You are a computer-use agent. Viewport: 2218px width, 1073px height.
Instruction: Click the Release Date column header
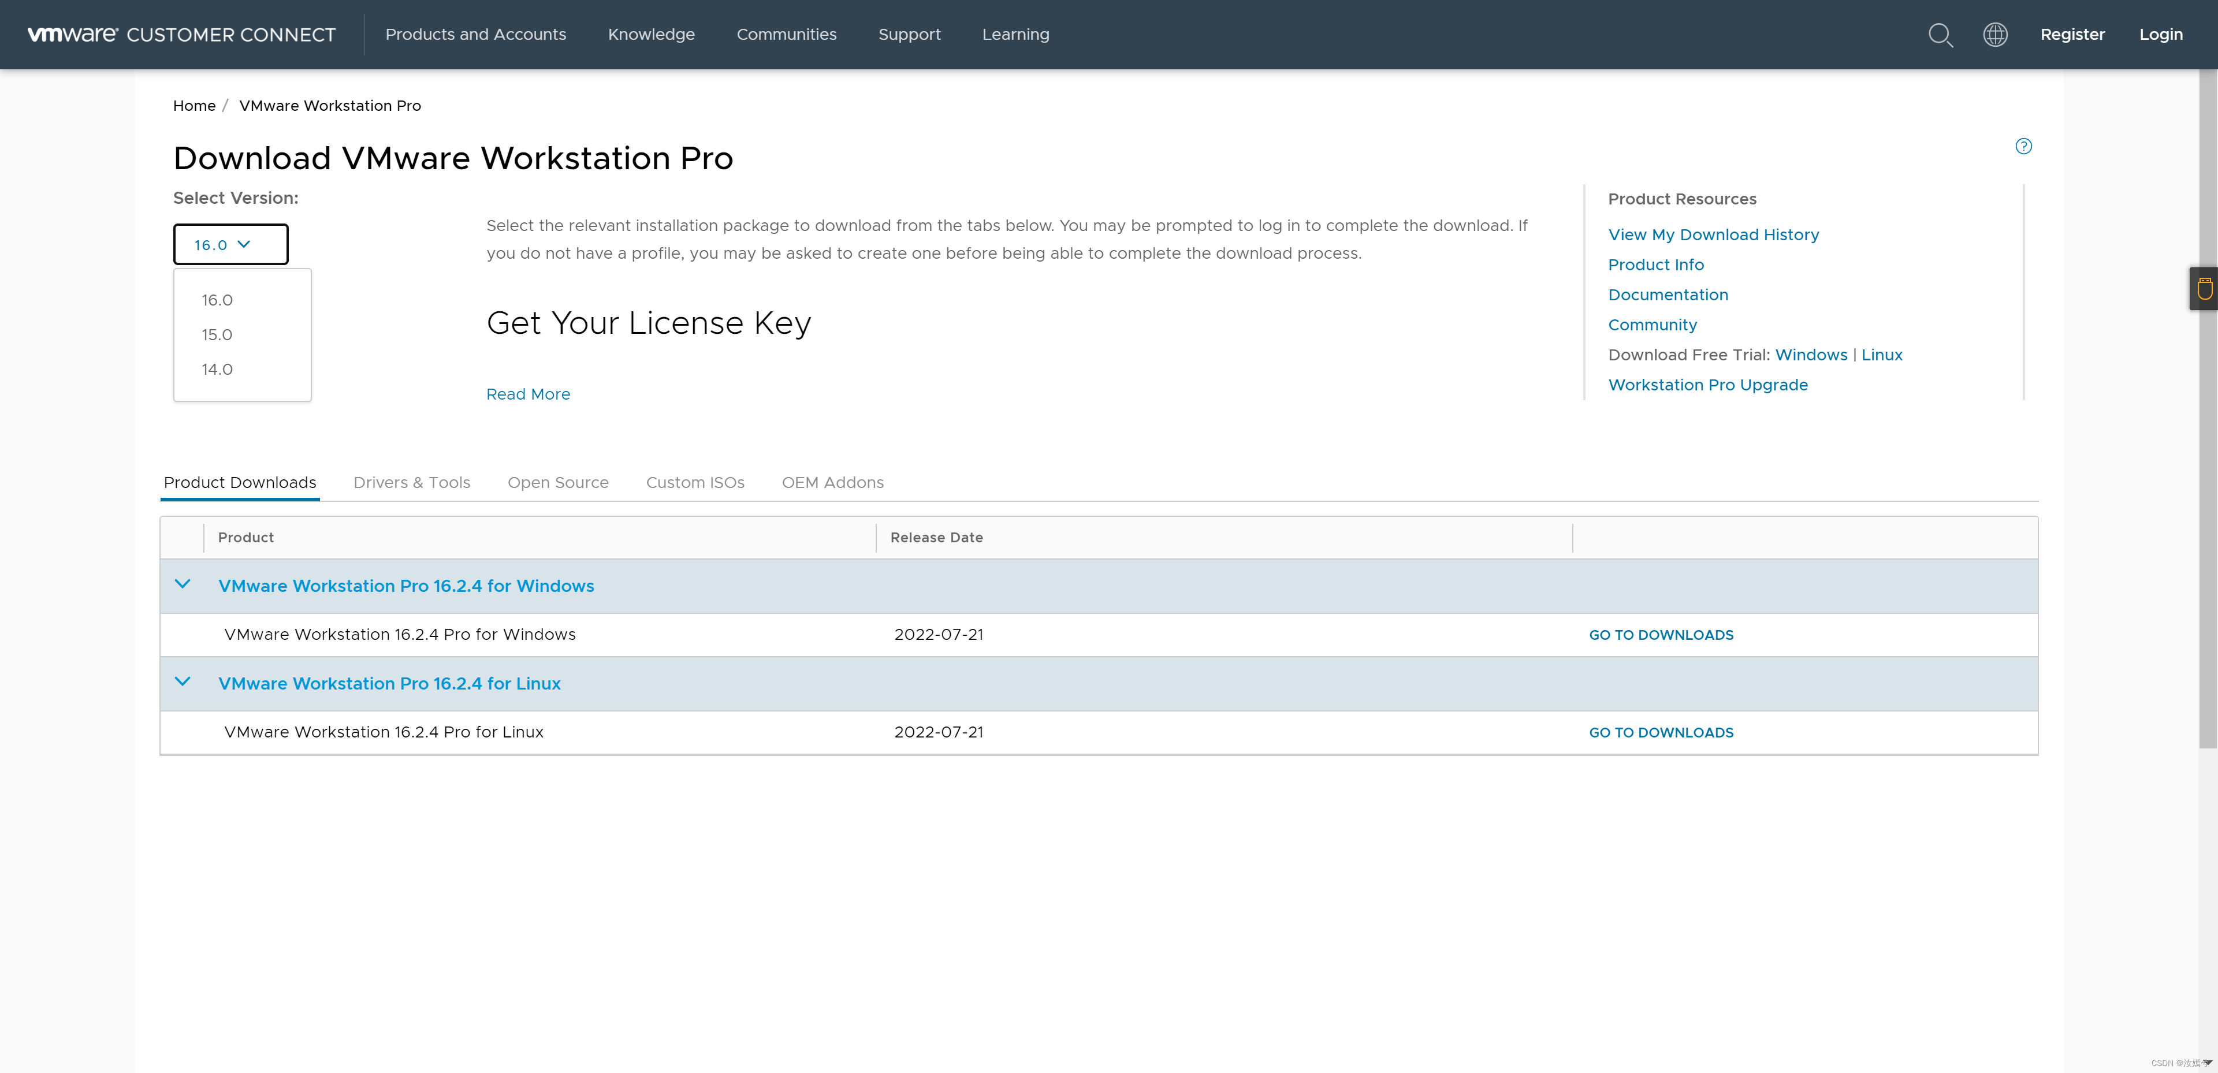pos(936,537)
